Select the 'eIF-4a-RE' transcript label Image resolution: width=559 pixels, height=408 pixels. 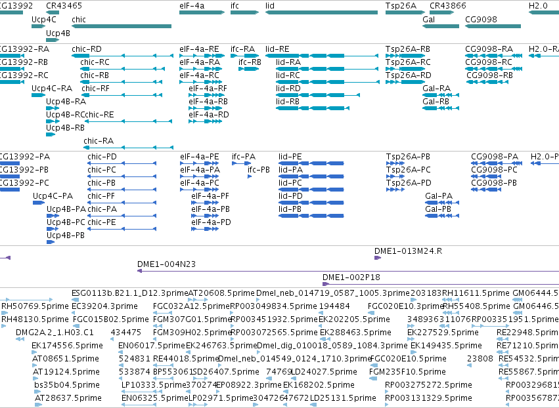199,49
